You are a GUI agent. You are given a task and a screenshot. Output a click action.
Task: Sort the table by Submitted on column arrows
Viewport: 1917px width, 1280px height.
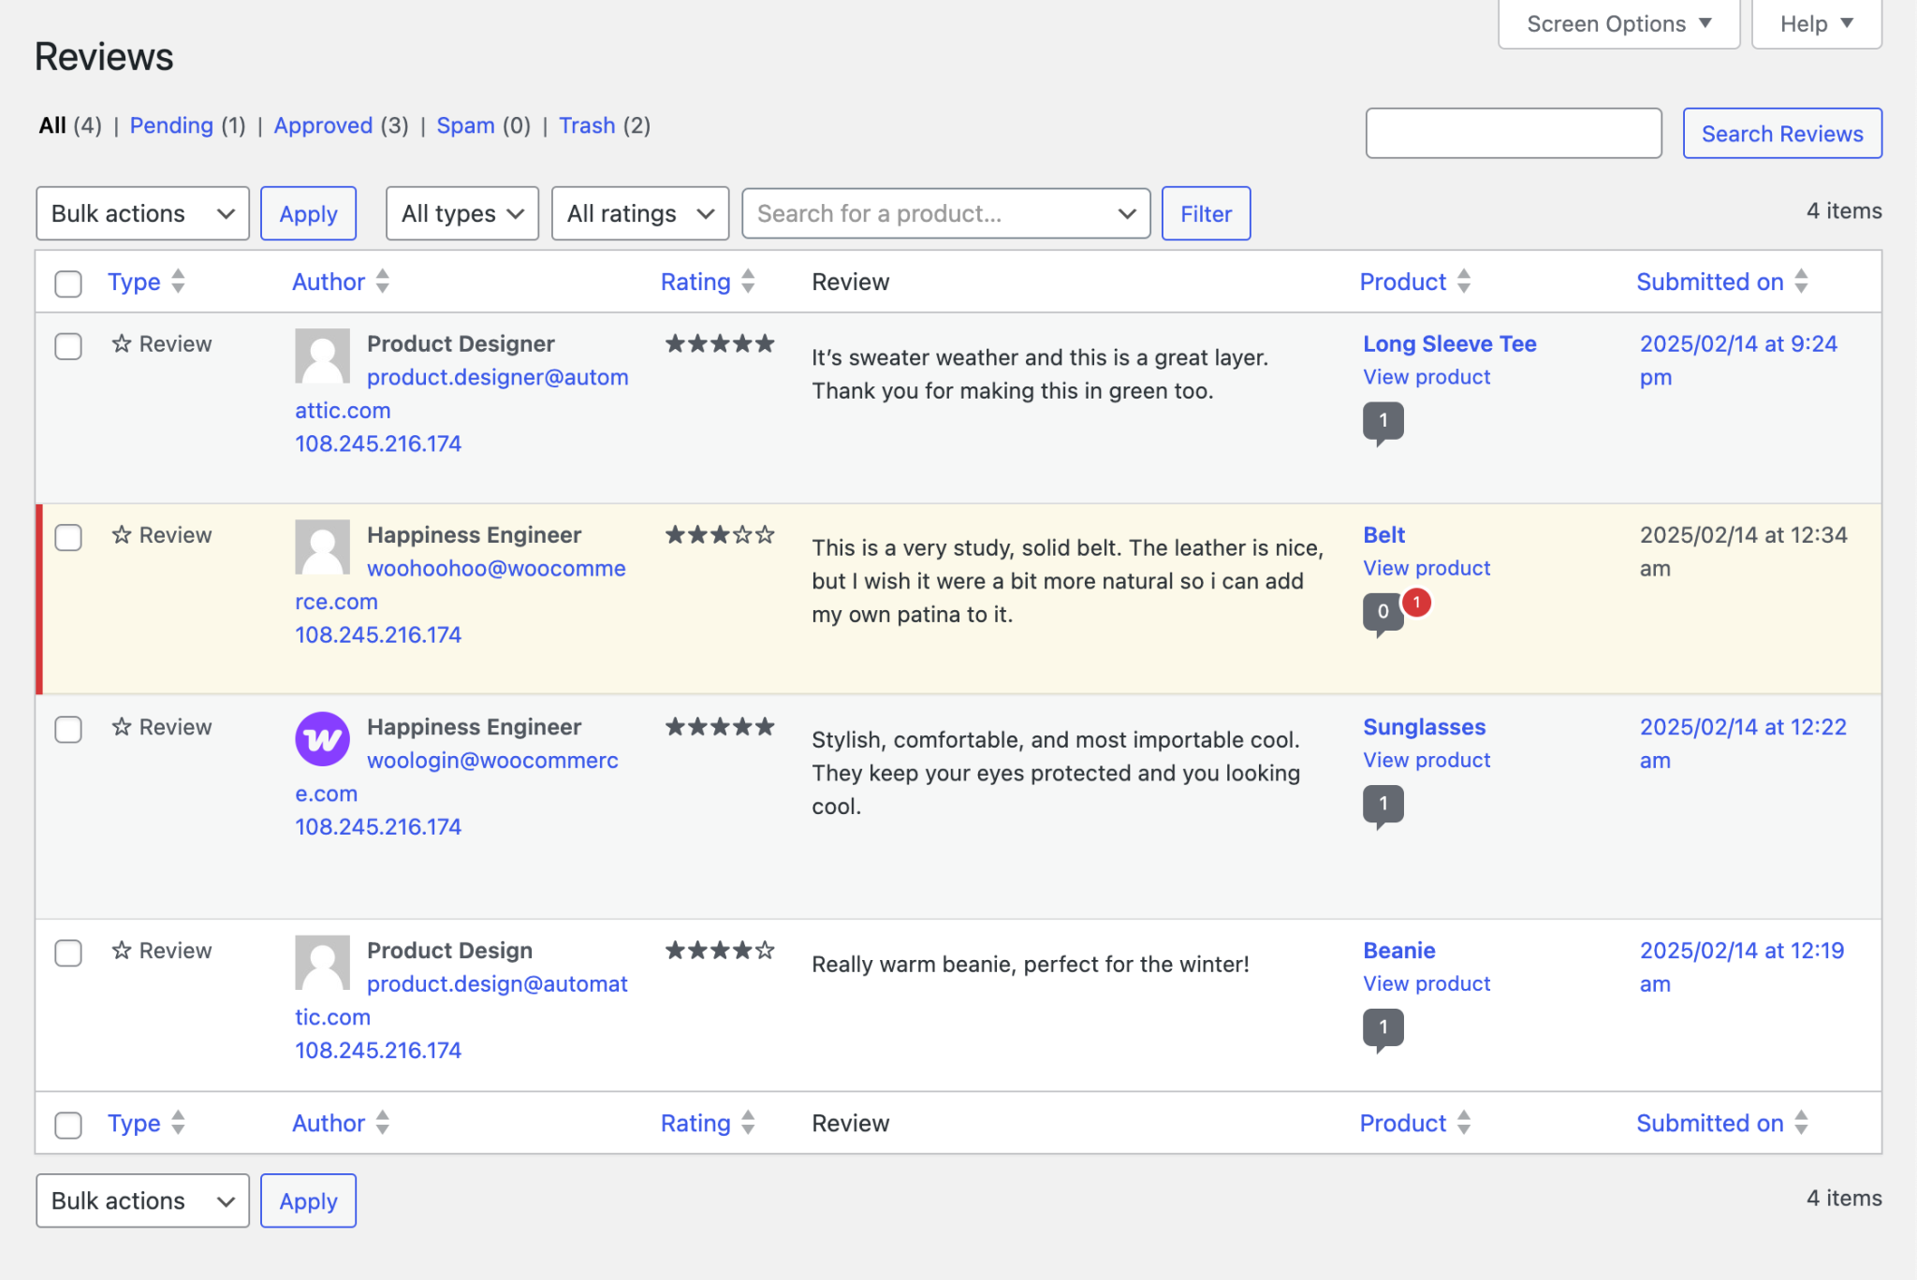[1800, 281]
